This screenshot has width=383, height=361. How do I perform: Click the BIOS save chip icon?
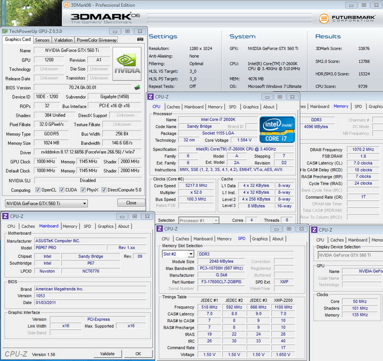pyautogui.click(x=137, y=88)
